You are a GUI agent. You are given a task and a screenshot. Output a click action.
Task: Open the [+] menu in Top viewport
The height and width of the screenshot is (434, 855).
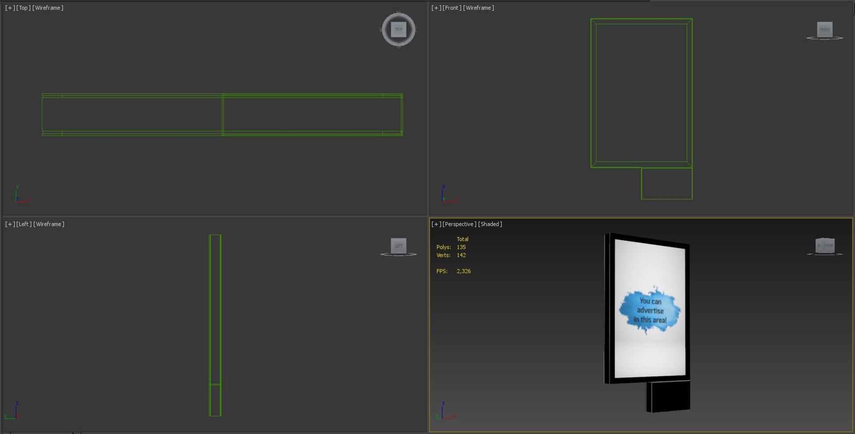point(10,8)
